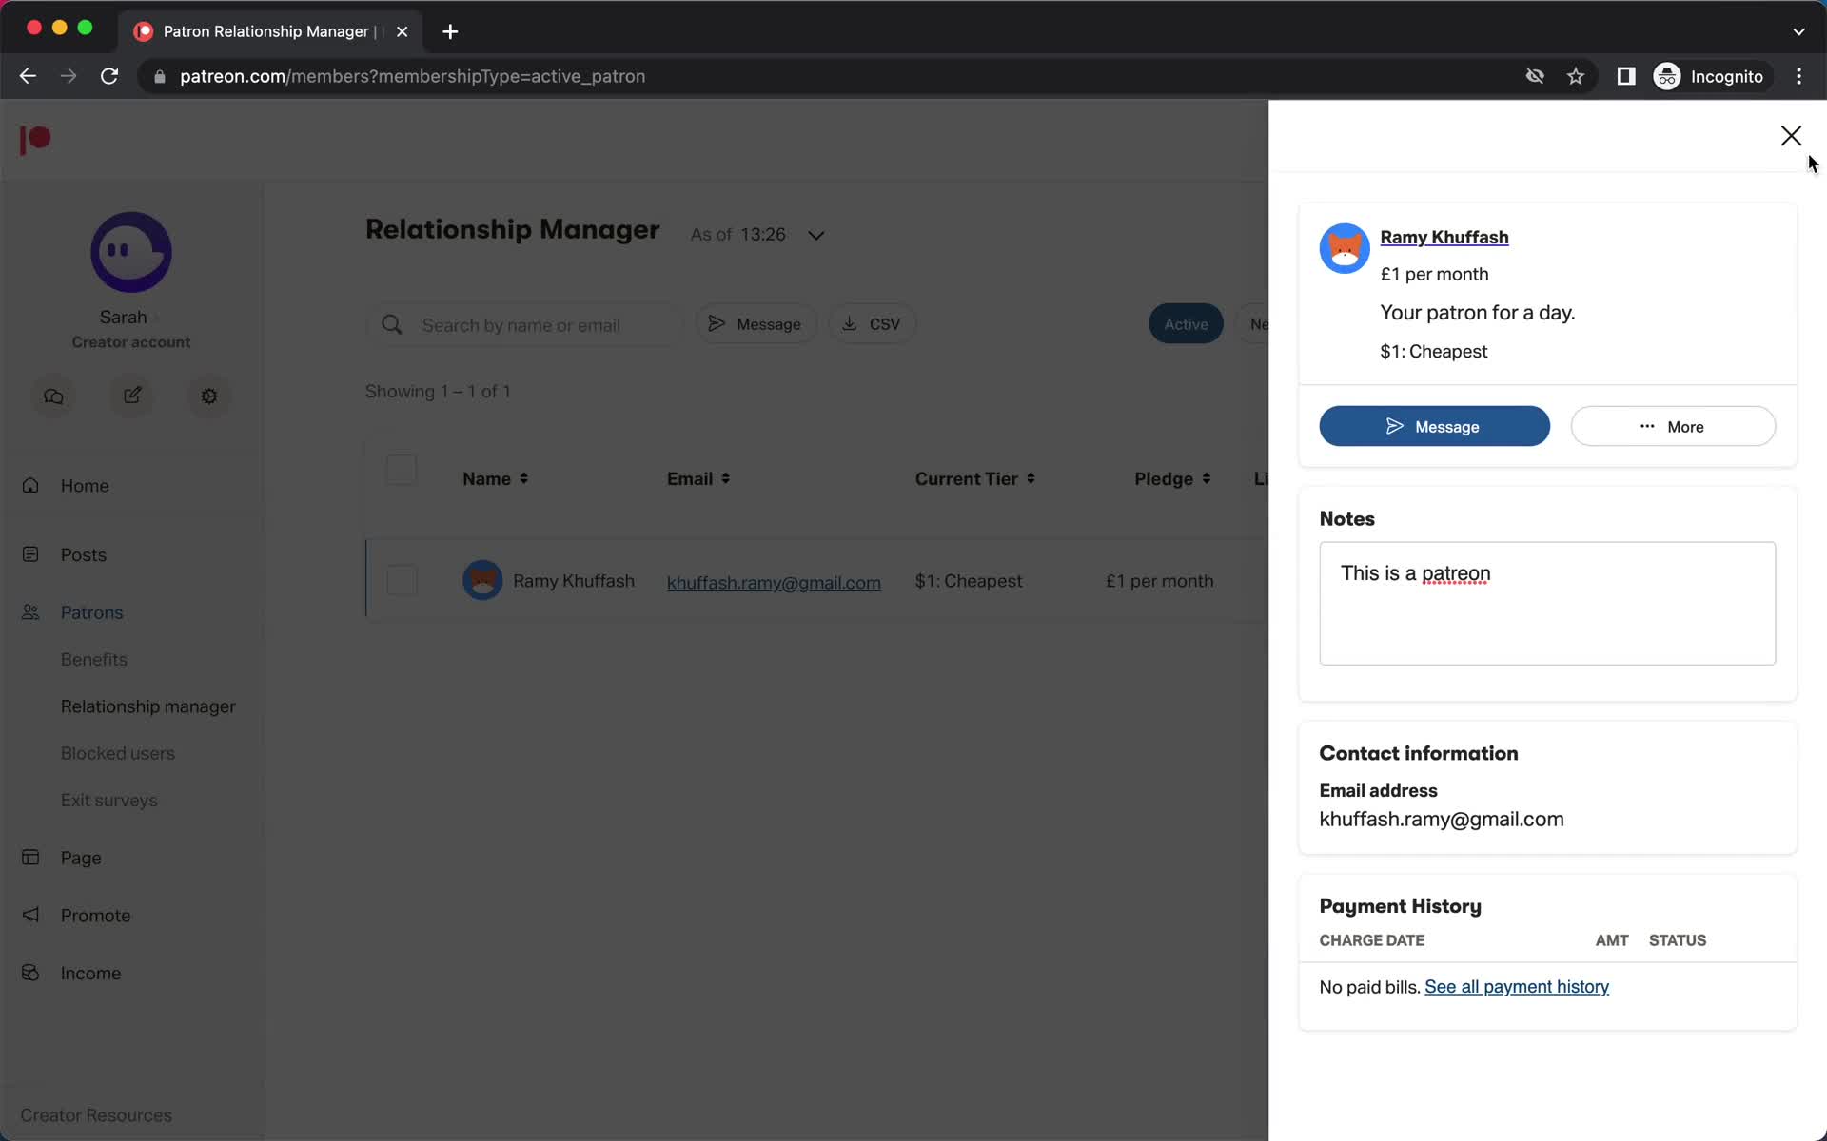Click the Patreon home icon in sidebar
The height and width of the screenshot is (1141, 1827).
34,137
